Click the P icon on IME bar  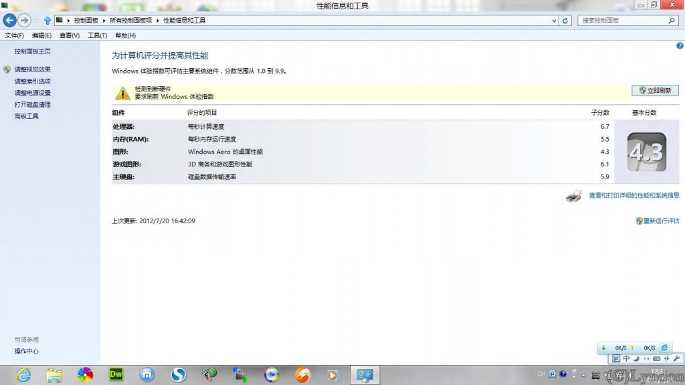(x=616, y=358)
